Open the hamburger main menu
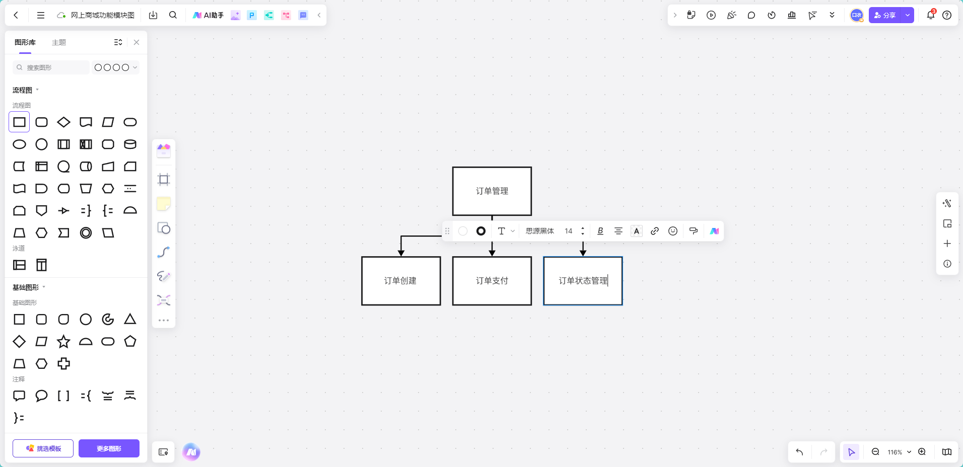This screenshot has width=963, height=467. pyautogui.click(x=41, y=15)
